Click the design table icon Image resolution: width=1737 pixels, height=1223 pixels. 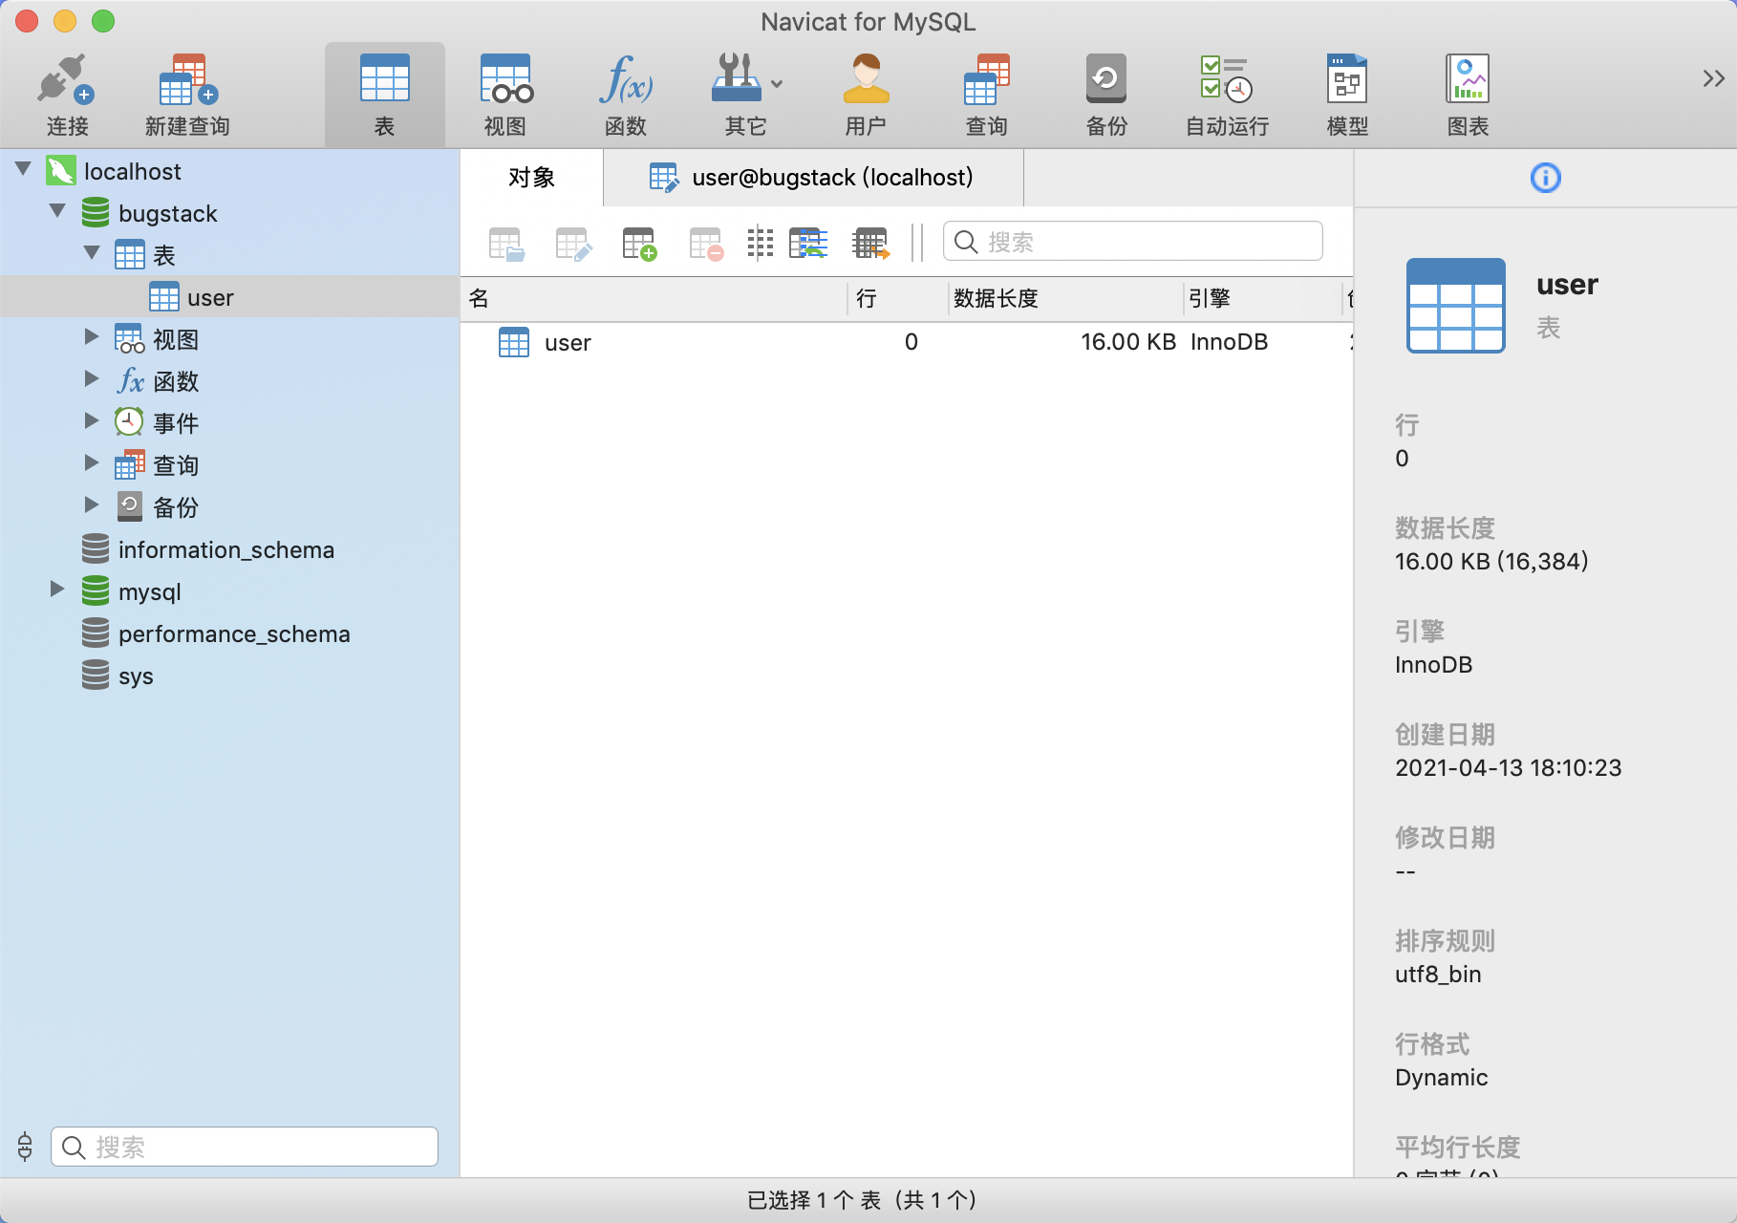click(573, 244)
